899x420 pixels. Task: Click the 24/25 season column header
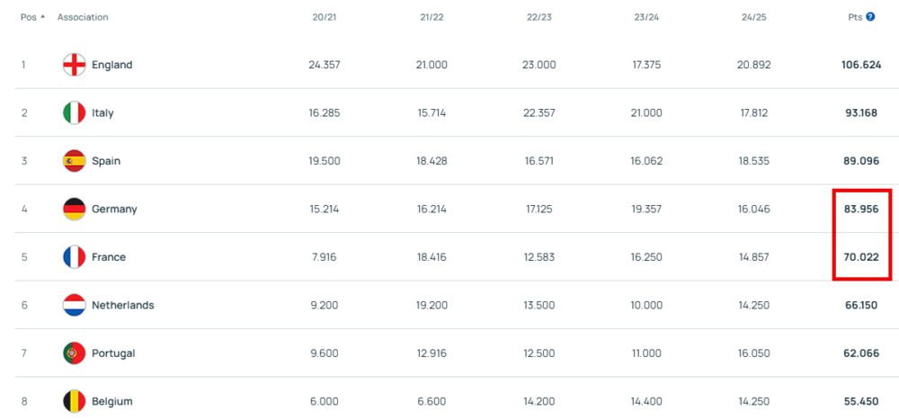click(754, 17)
